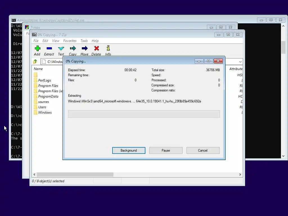Minimize the Copying progress dialog

199,61
